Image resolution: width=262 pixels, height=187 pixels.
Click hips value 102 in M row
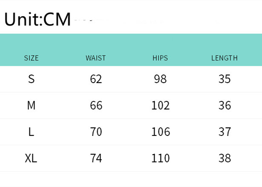click(161, 105)
